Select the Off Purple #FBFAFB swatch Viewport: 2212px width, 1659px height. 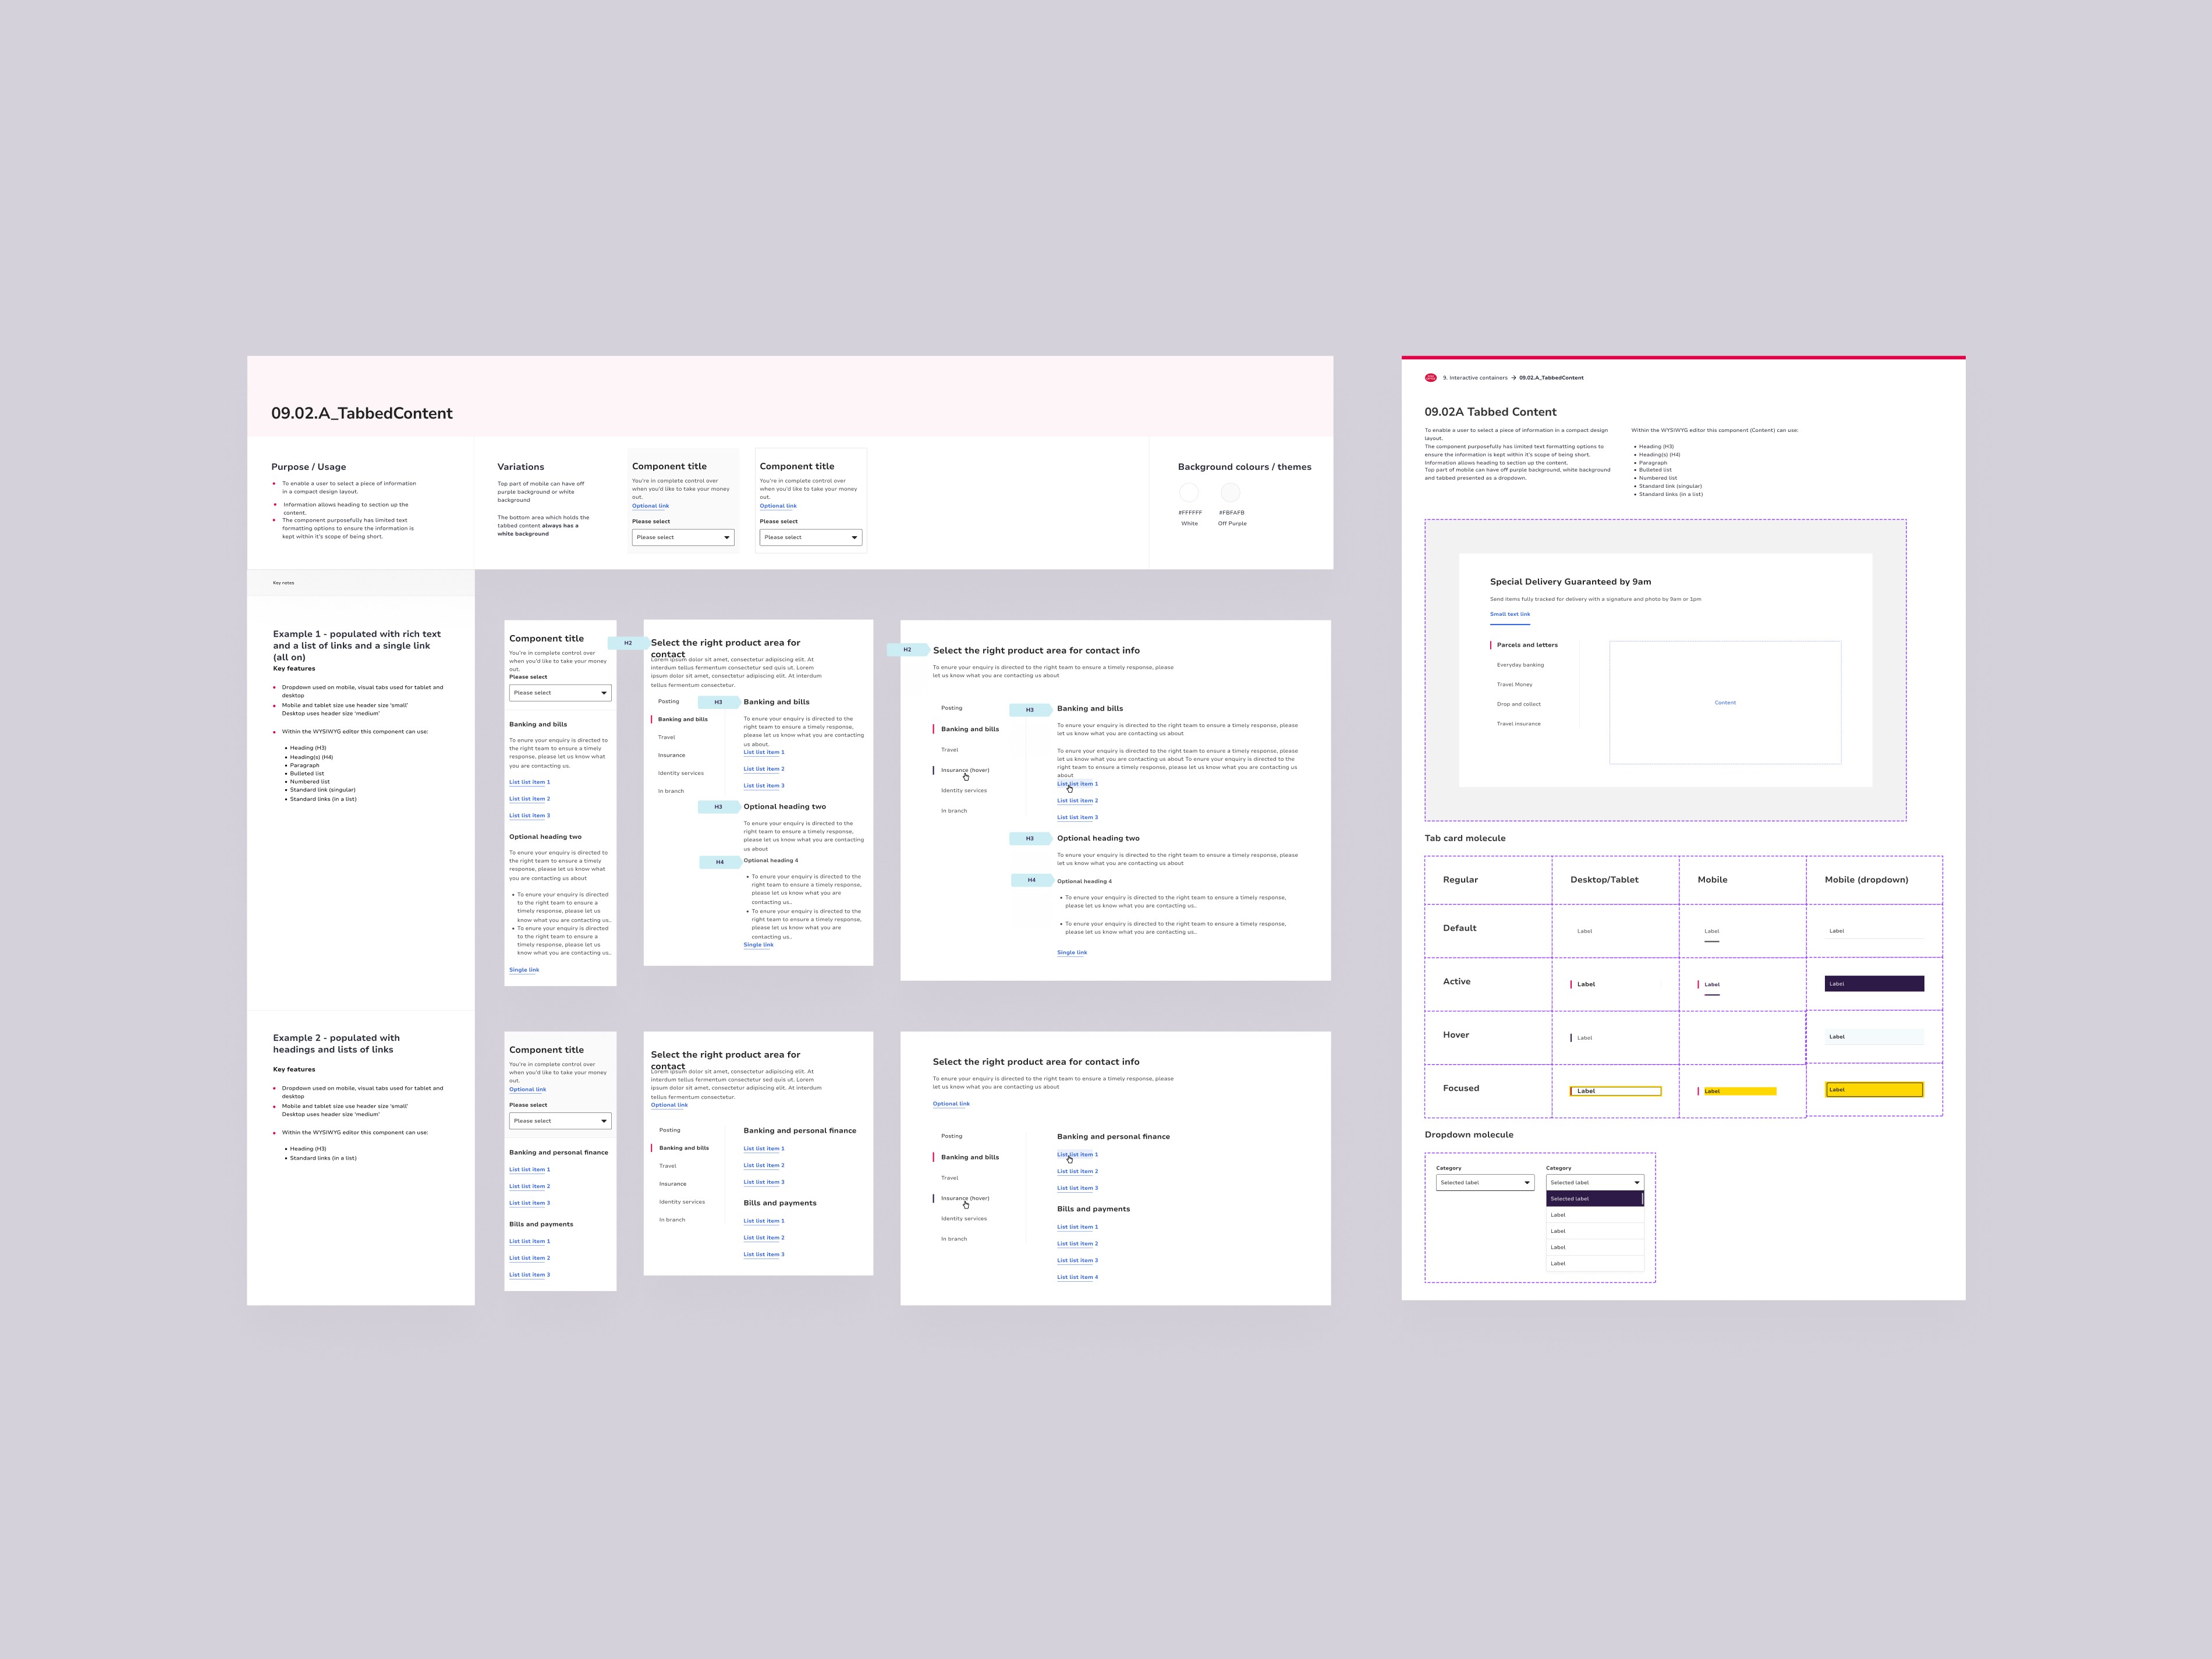(1231, 492)
